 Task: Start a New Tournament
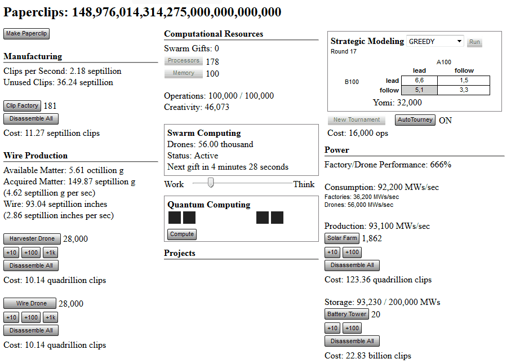click(356, 119)
